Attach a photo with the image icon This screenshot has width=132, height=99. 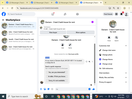click(x=45, y=89)
